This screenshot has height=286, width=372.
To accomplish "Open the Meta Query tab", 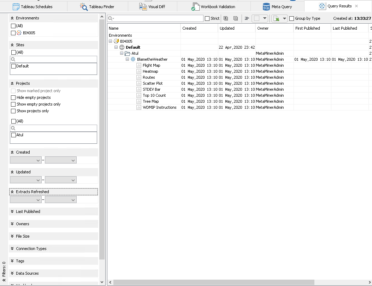I will tap(277, 7).
